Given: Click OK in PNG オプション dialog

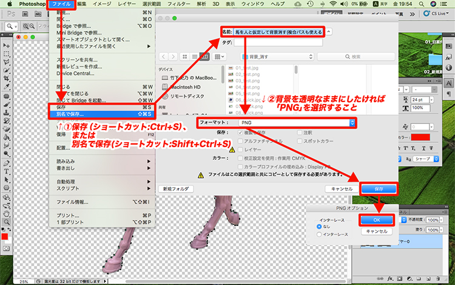Looking at the screenshot, I should [x=377, y=220].
